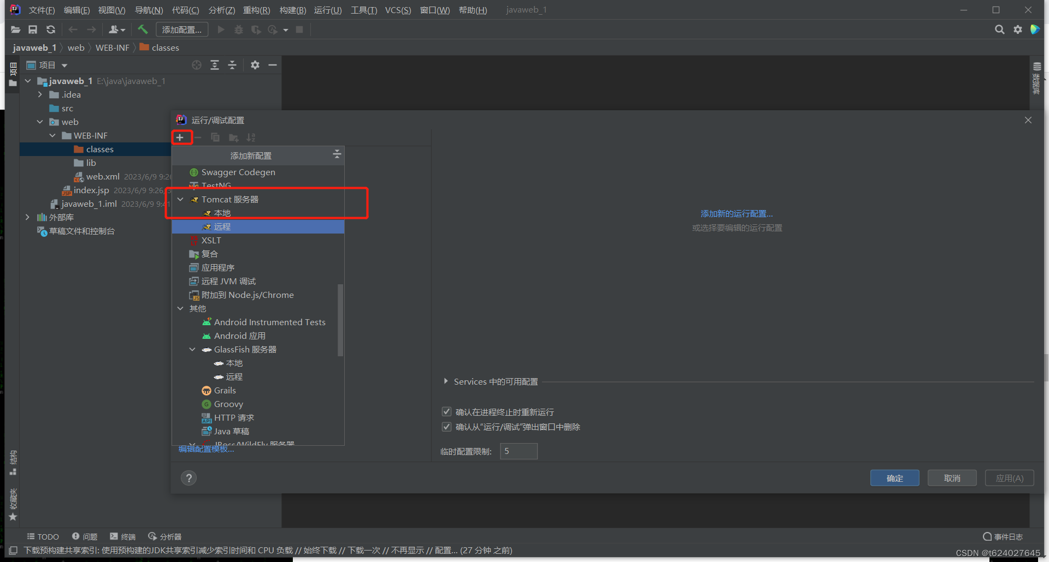1049x562 pixels.
Task: Collapse the GlassFish 服务器 group
Action: pyautogui.click(x=192, y=349)
